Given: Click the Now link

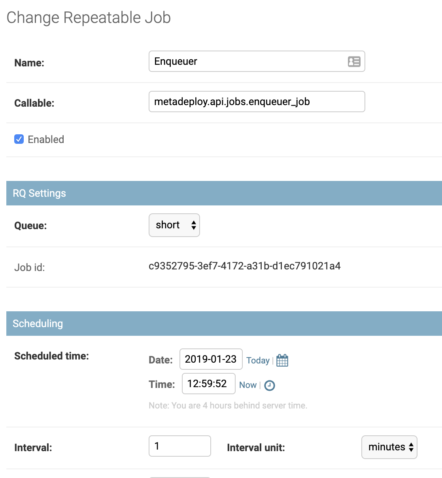Looking at the screenshot, I should point(247,385).
